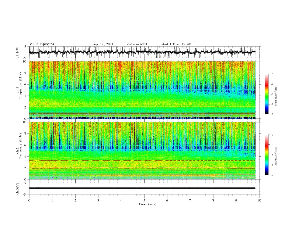Viewport: 292px width, 225px height.
Task: Click the ch.1 spectrogram color bar
Action: 267,94
